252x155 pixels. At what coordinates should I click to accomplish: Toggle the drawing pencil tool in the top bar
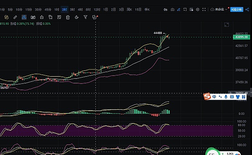179,10
